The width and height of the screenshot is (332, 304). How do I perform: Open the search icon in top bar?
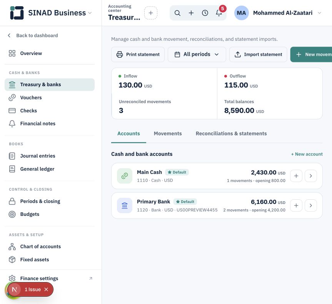[x=177, y=13]
